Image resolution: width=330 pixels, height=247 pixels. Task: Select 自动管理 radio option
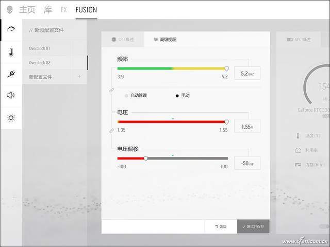click(x=136, y=96)
